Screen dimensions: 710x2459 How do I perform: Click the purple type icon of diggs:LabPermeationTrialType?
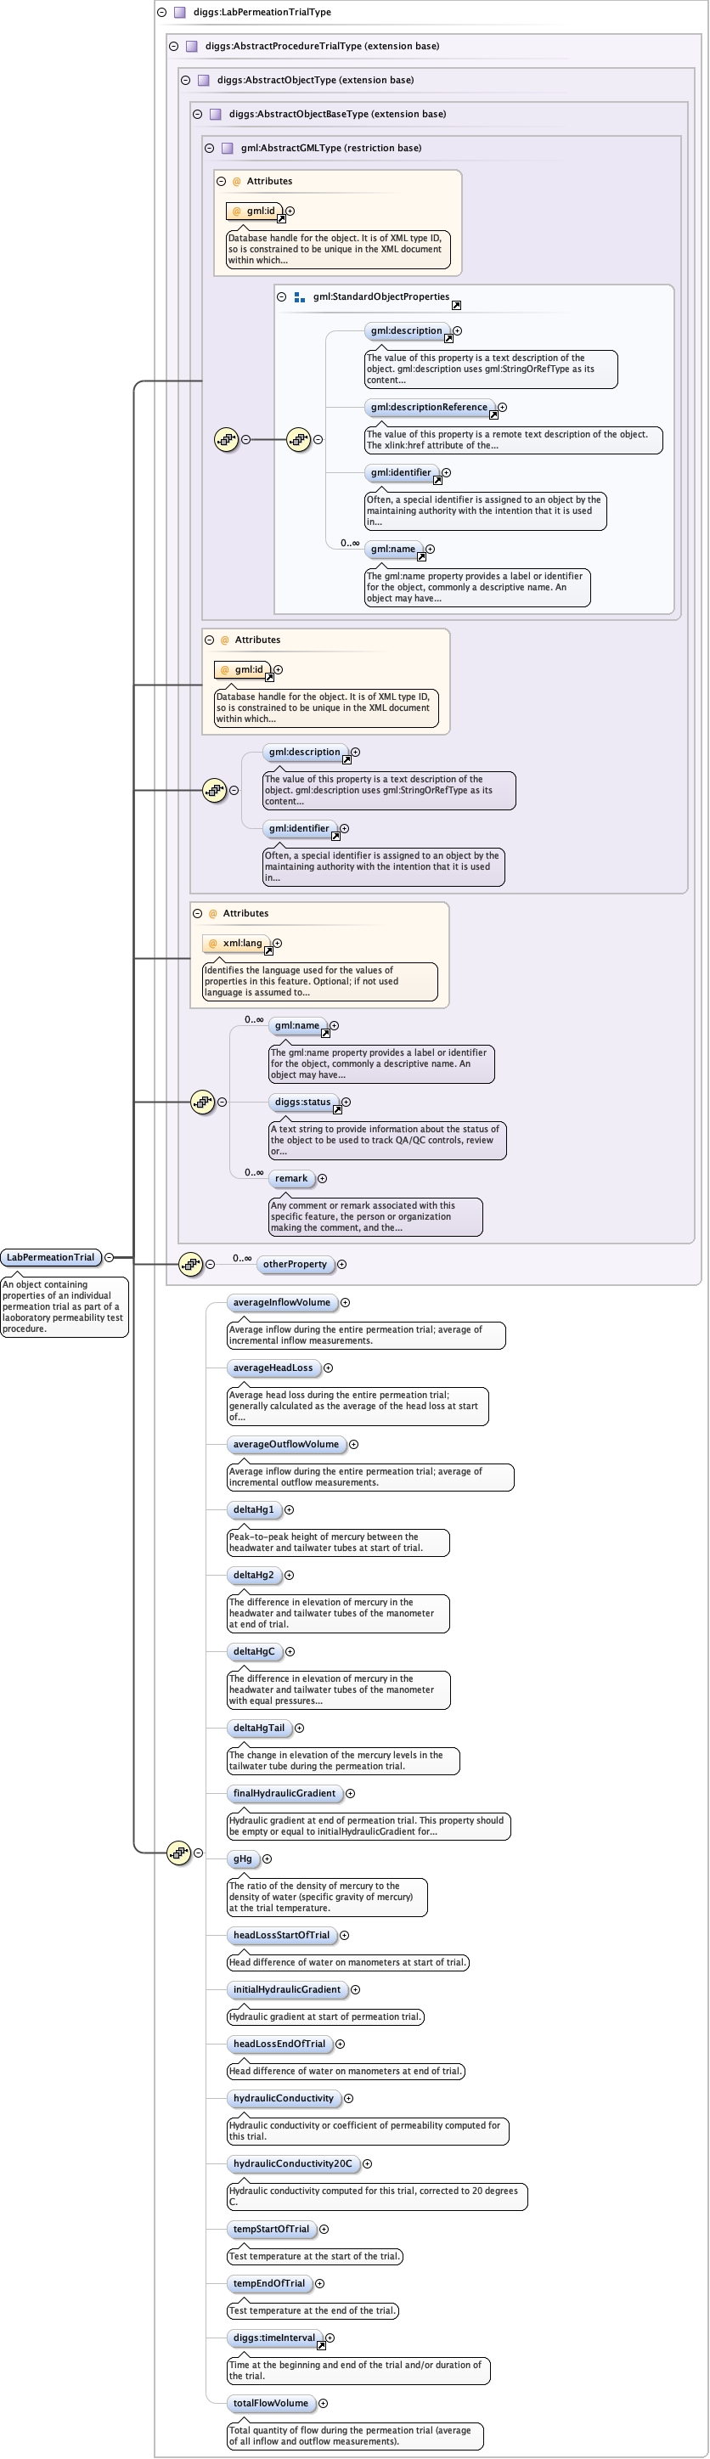point(179,13)
